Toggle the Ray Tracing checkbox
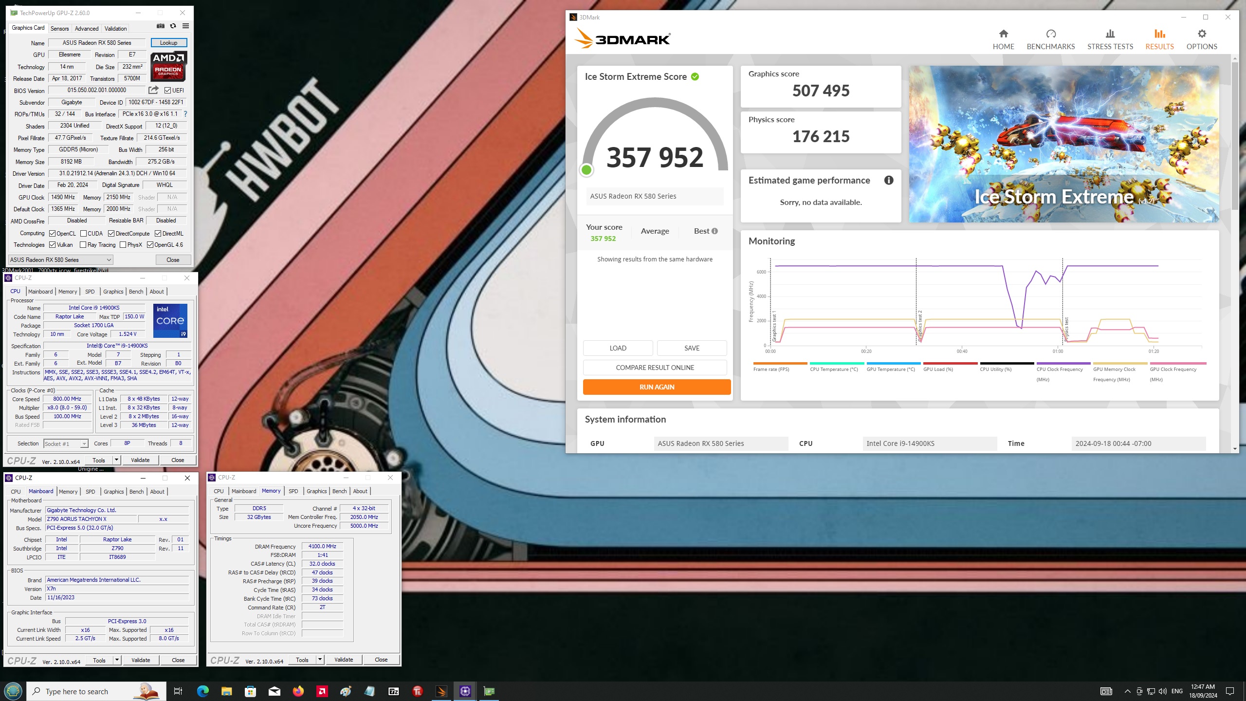The width and height of the screenshot is (1246, 701). pyautogui.click(x=83, y=245)
